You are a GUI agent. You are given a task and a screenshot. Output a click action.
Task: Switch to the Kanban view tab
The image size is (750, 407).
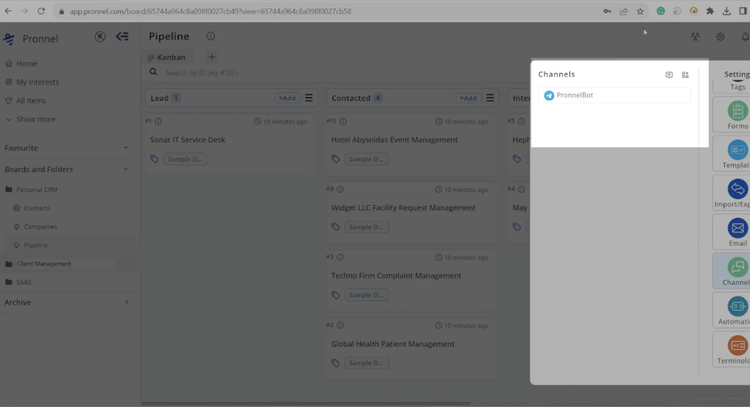(167, 57)
